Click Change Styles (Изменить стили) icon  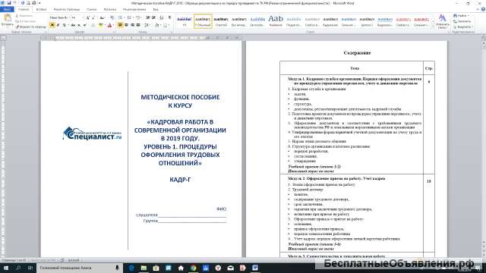[442, 21]
